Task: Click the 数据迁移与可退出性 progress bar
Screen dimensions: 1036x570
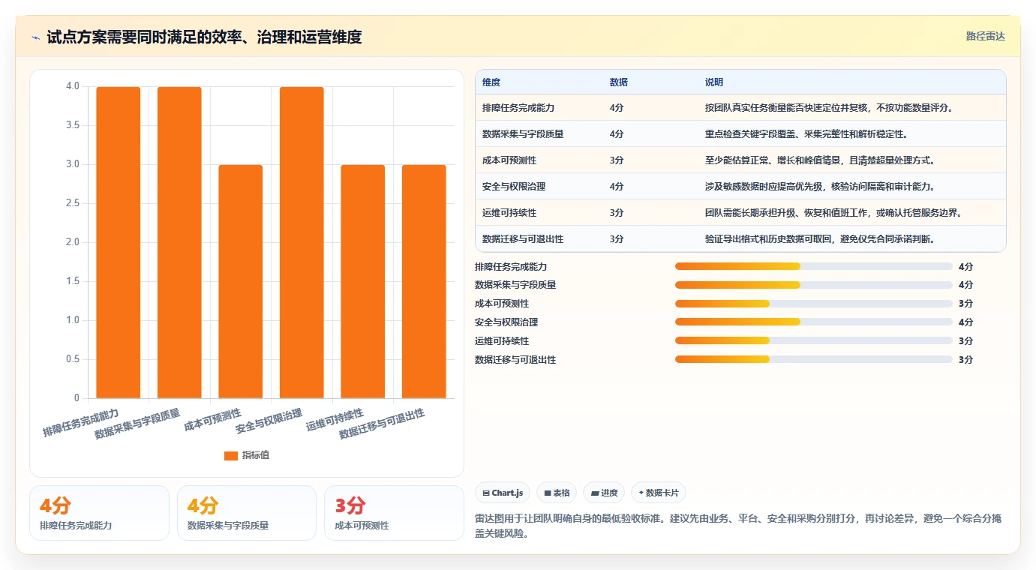Action: (x=814, y=359)
